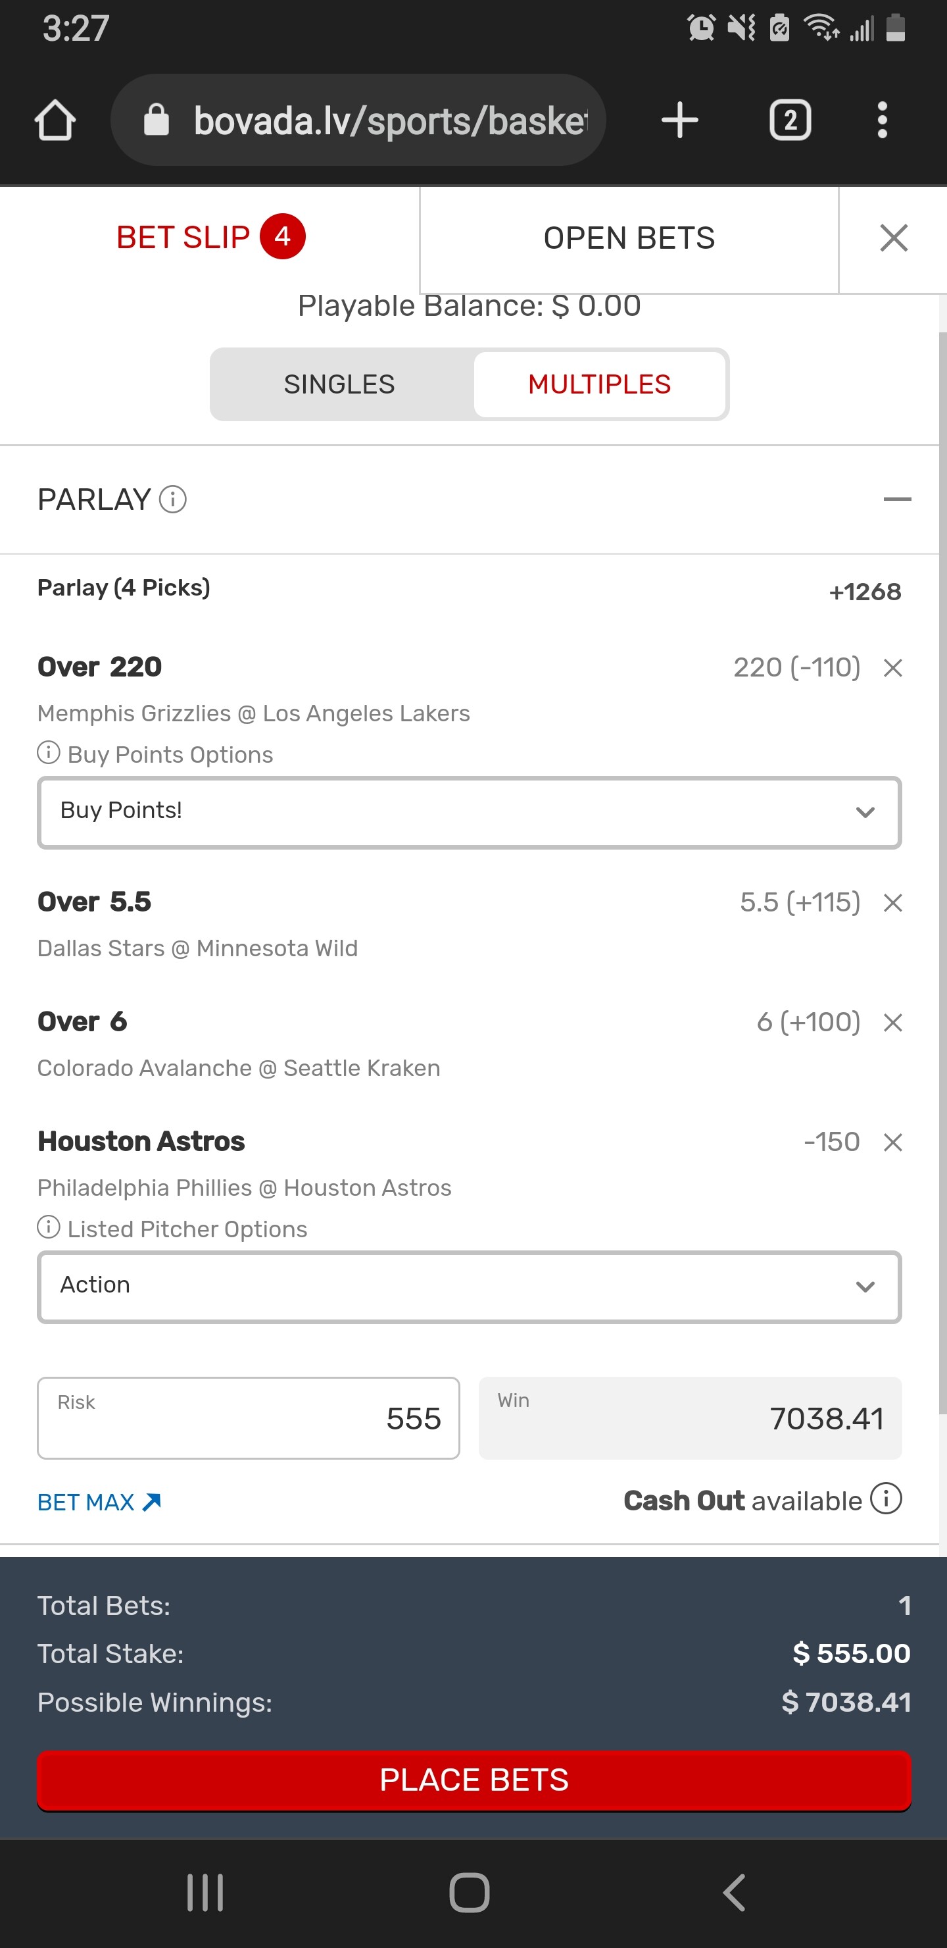Show Cash Out info icon
Screen dimensions: 947x1948
click(886, 1499)
